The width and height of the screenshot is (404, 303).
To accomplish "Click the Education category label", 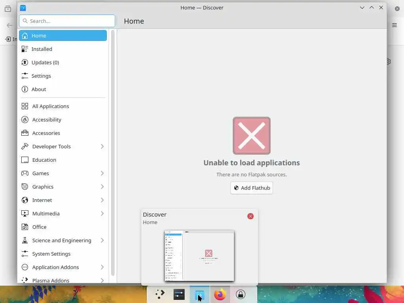I will pyautogui.click(x=44, y=160).
